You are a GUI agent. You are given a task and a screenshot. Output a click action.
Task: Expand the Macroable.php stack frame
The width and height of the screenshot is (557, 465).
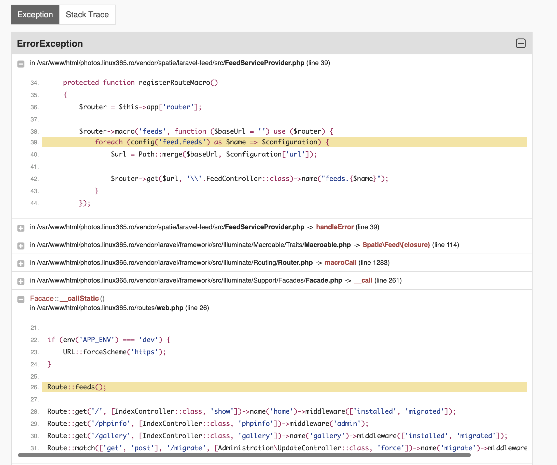click(x=21, y=246)
